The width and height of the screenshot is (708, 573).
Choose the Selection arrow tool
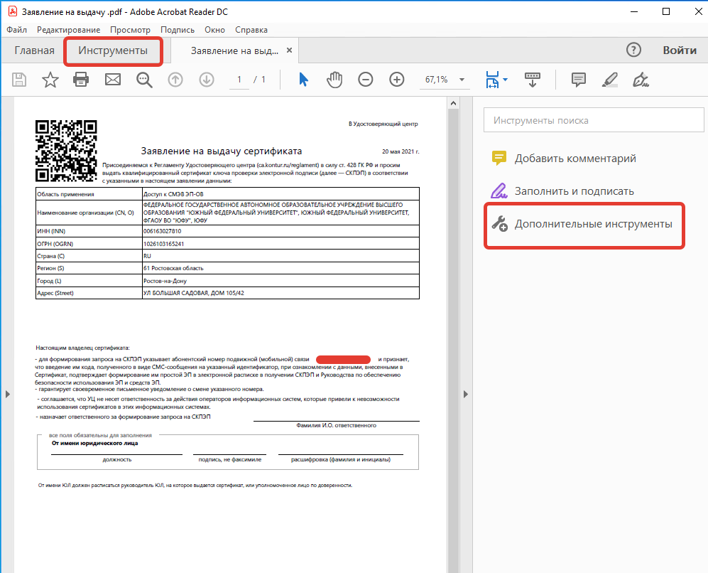(x=303, y=80)
